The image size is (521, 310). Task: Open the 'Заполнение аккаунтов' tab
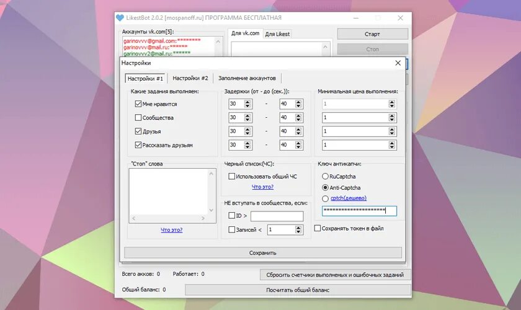tap(247, 78)
